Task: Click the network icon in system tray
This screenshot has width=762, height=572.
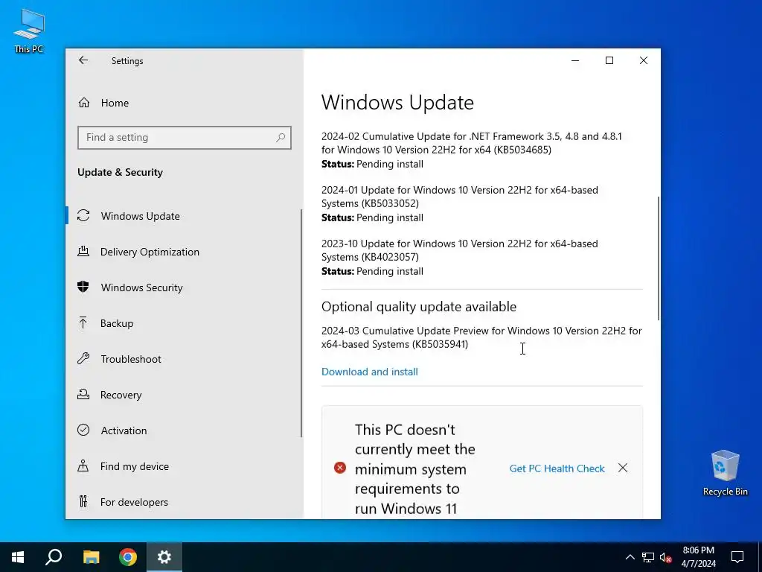Action: [648, 557]
